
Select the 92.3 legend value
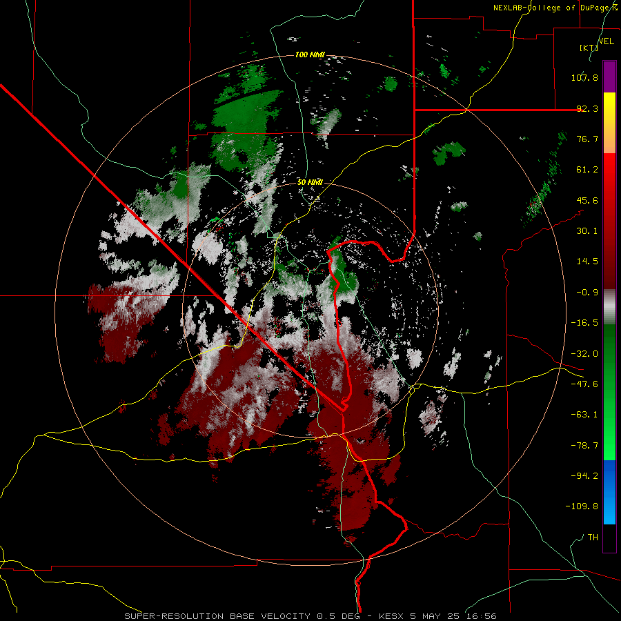587,108
